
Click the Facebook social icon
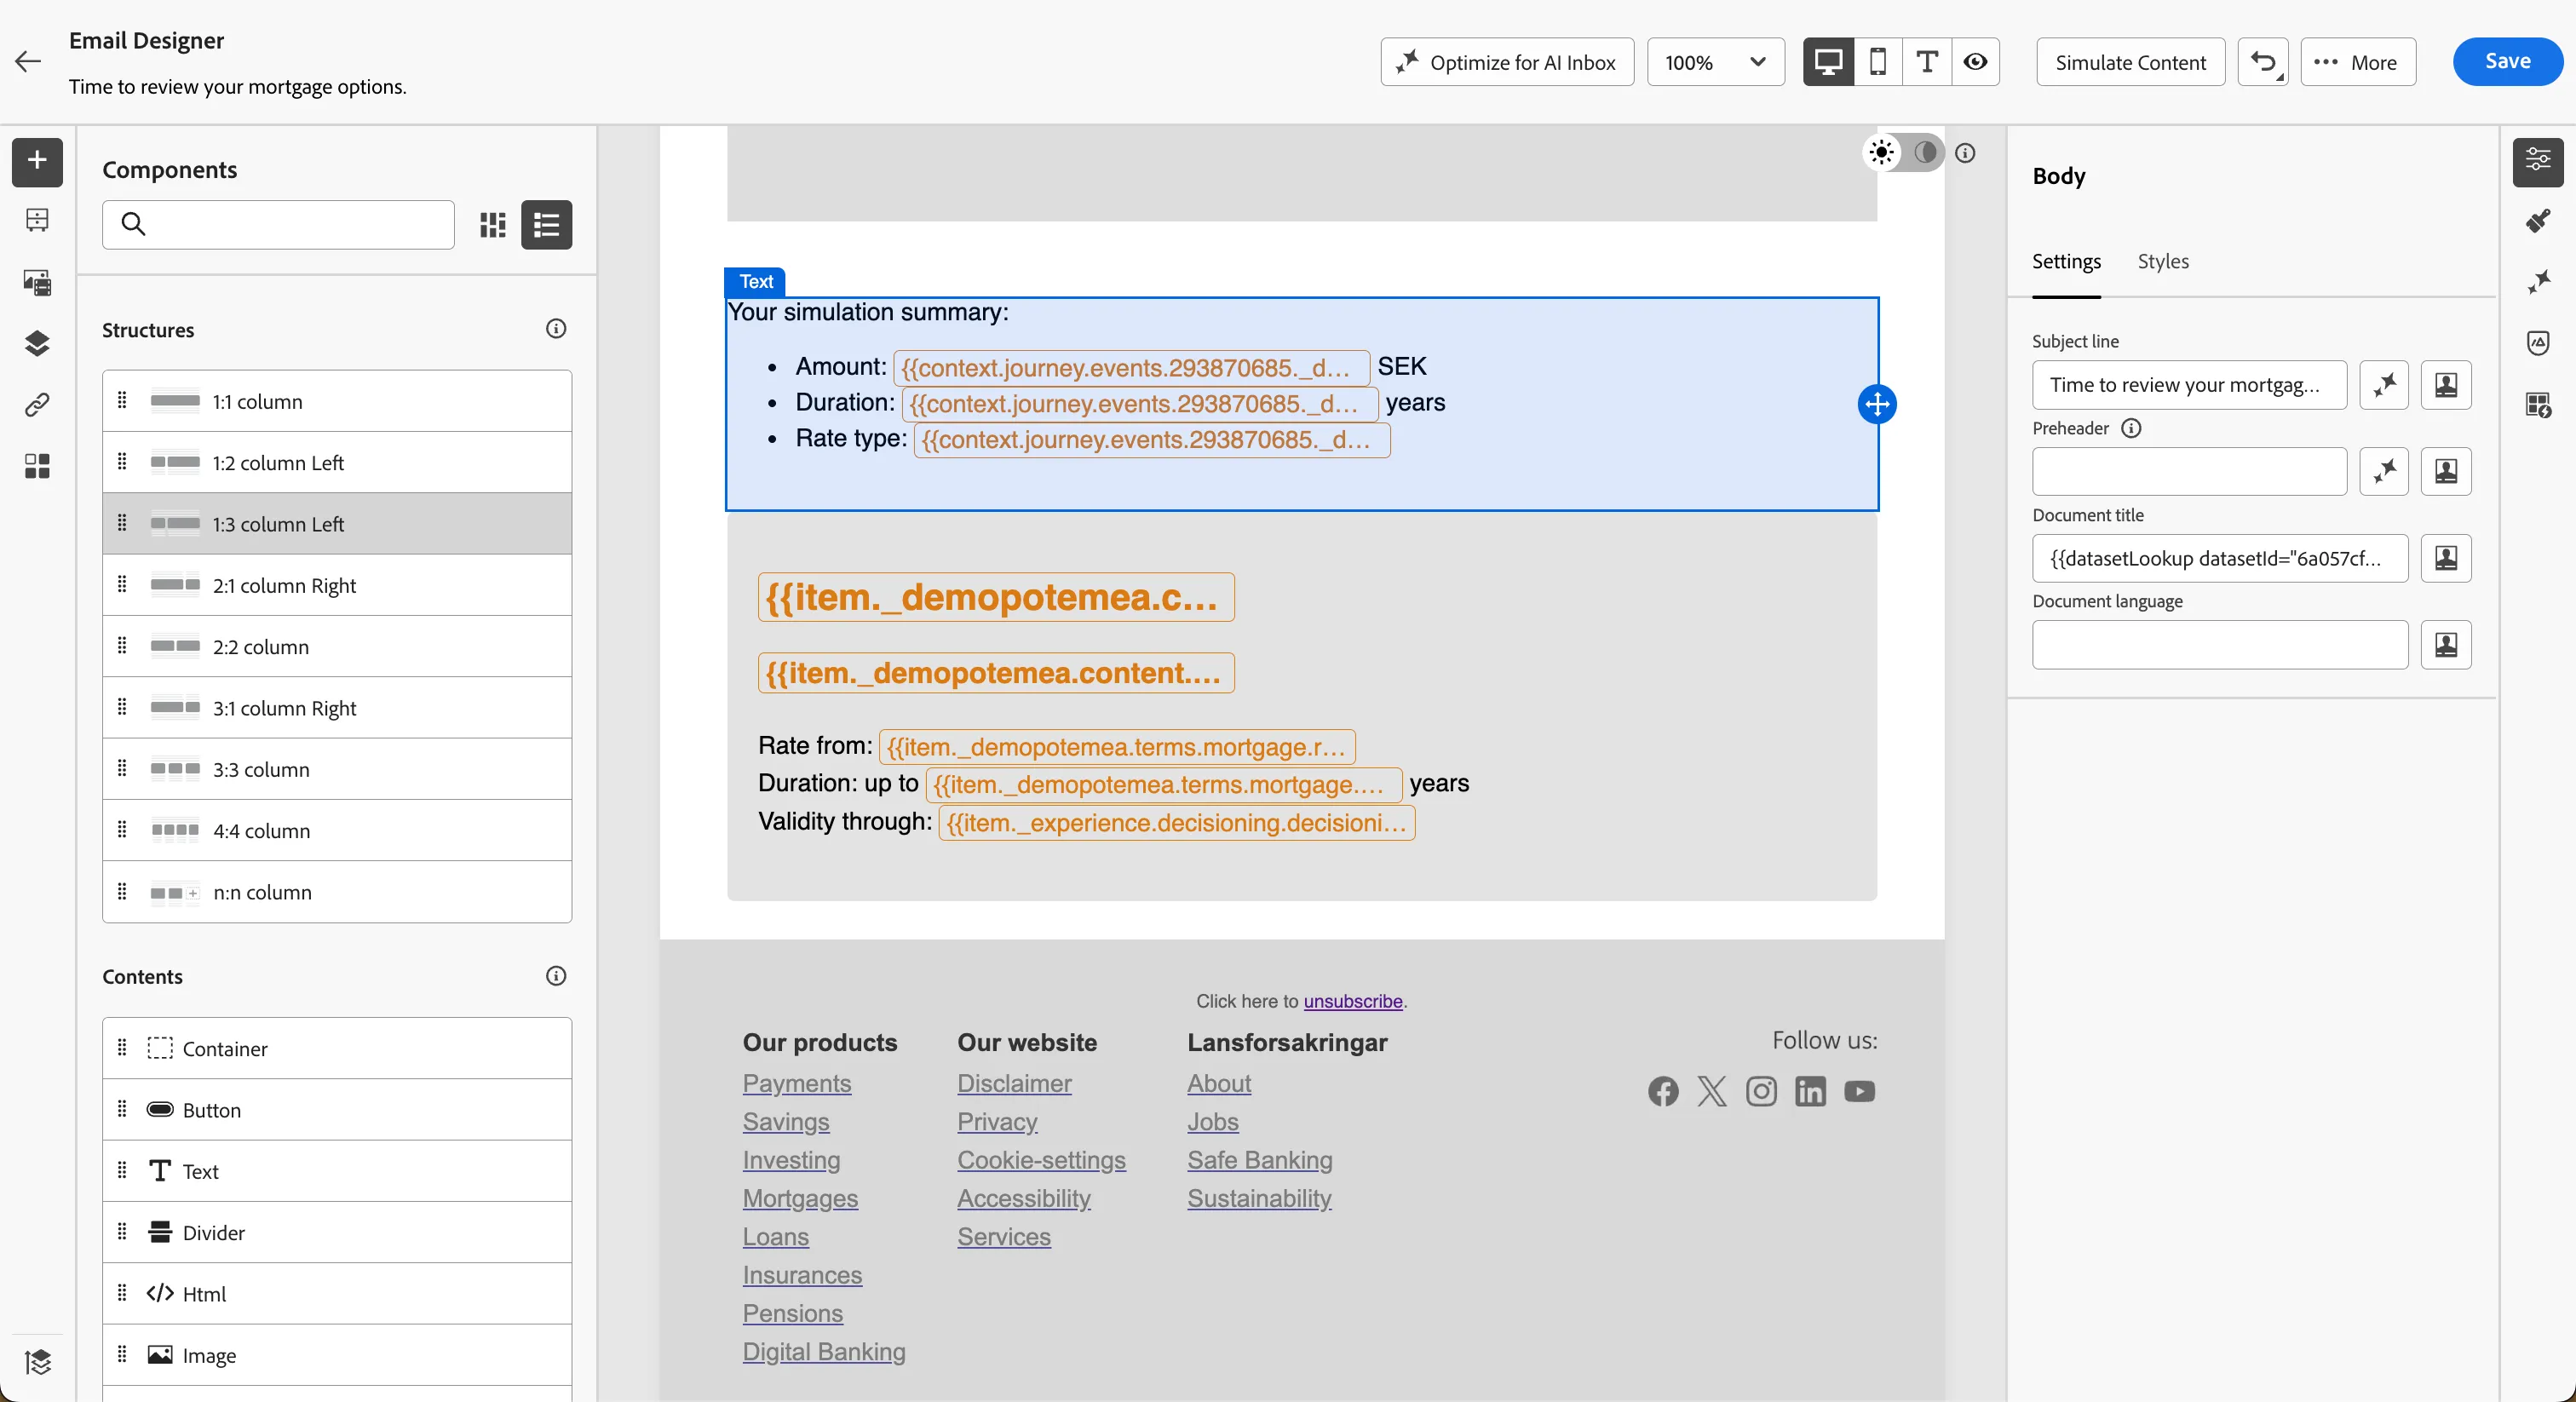point(1663,1091)
